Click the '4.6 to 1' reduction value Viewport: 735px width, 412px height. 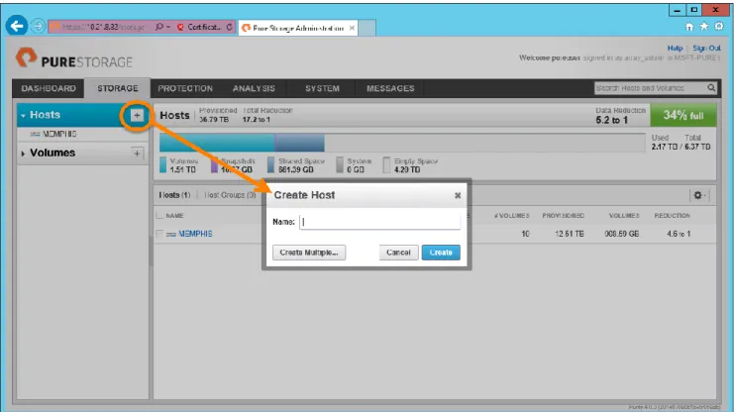coord(679,234)
